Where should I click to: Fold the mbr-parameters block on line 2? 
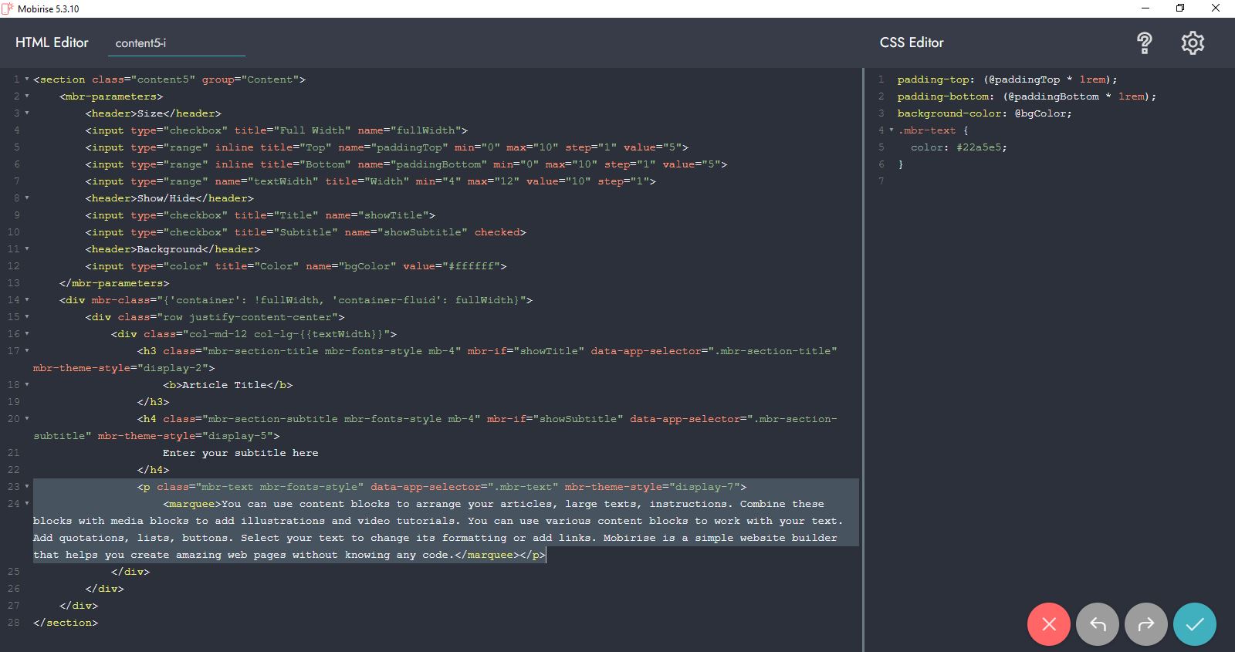pos(27,96)
